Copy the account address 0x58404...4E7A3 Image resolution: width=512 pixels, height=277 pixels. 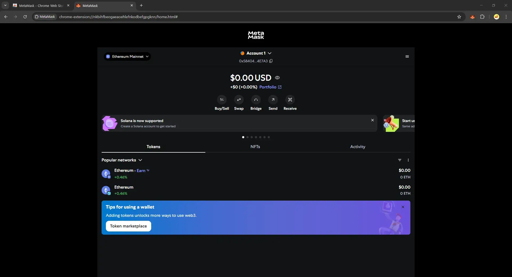click(271, 61)
